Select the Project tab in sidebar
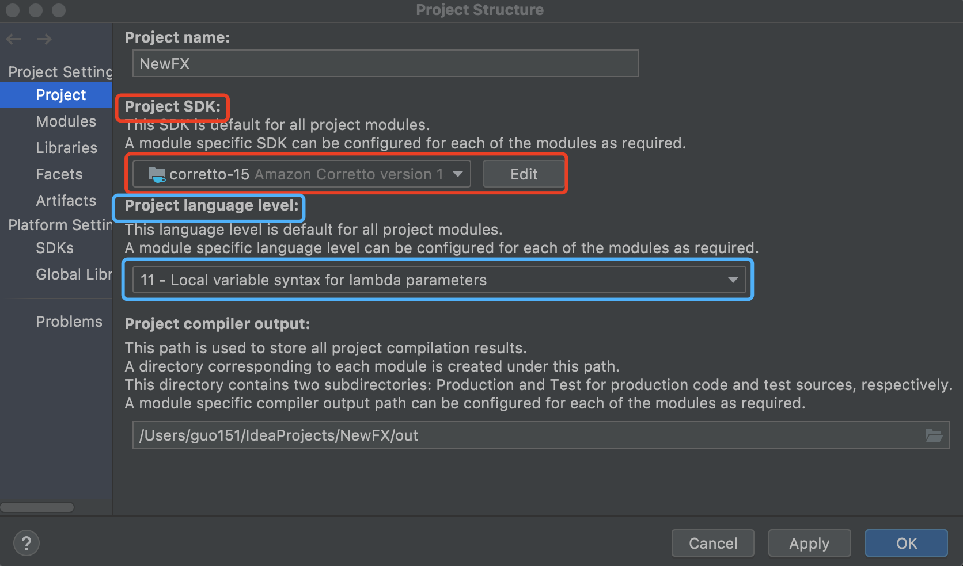963x566 pixels. click(60, 95)
